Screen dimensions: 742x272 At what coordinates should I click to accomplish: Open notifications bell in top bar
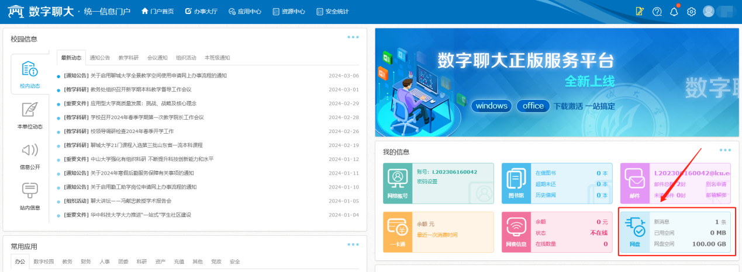674,12
